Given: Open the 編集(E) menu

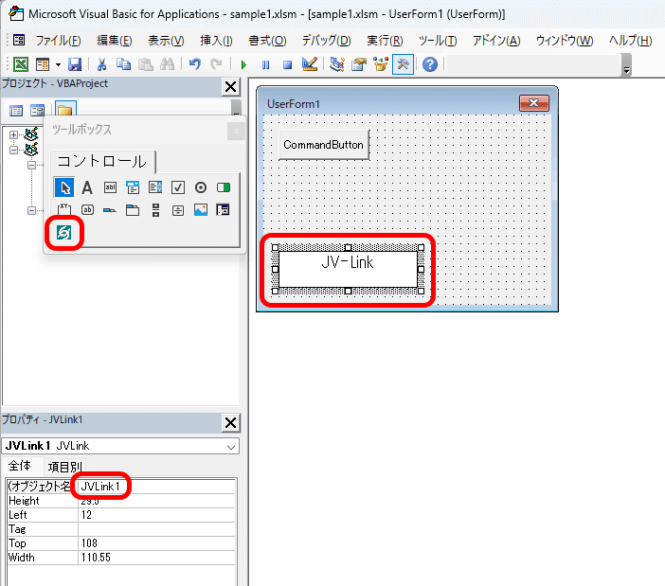Looking at the screenshot, I should click(115, 41).
